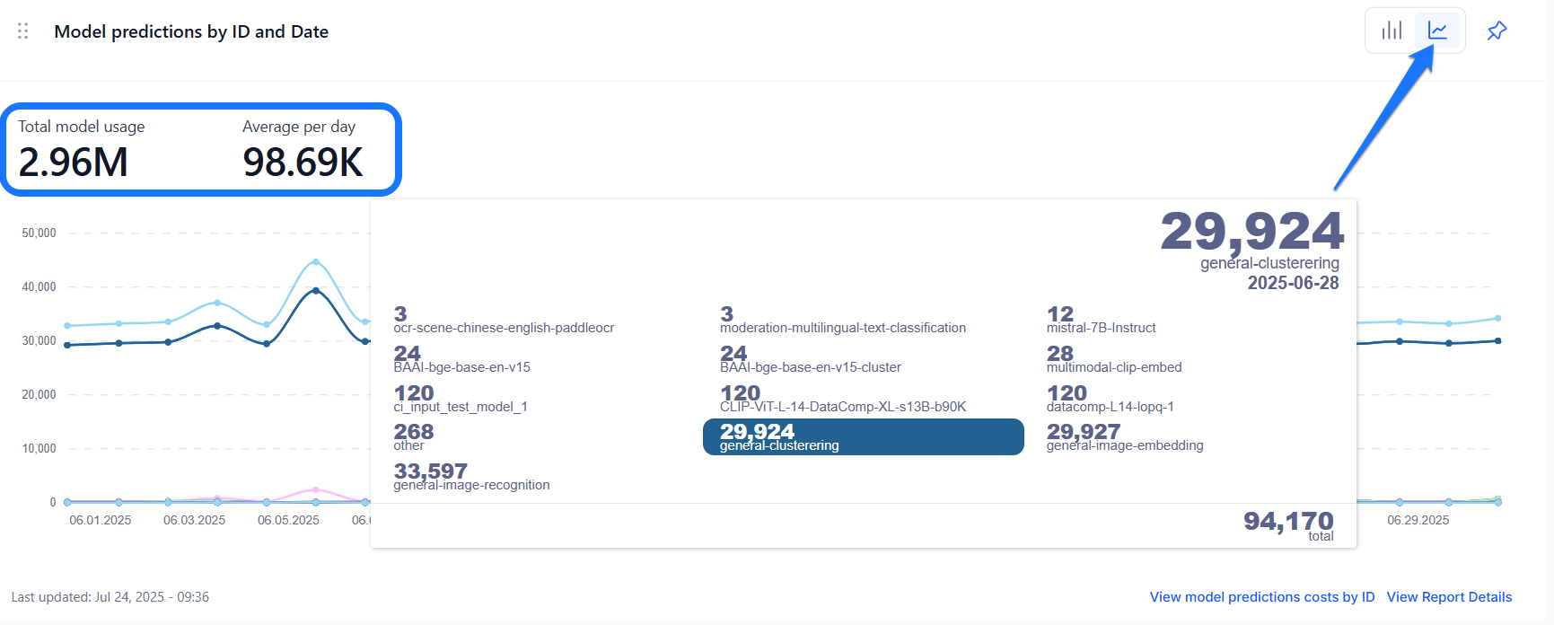Click the Total model usage 2.96M value
The image size is (1554, 625).
[73, 163]
